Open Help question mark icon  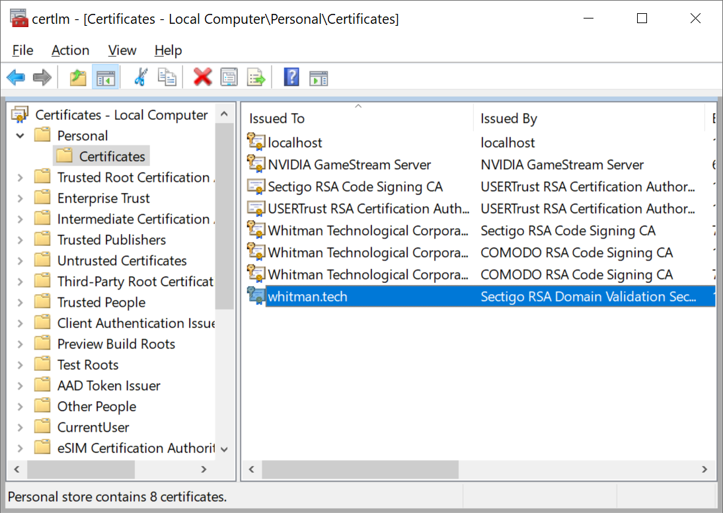(291, 77)
